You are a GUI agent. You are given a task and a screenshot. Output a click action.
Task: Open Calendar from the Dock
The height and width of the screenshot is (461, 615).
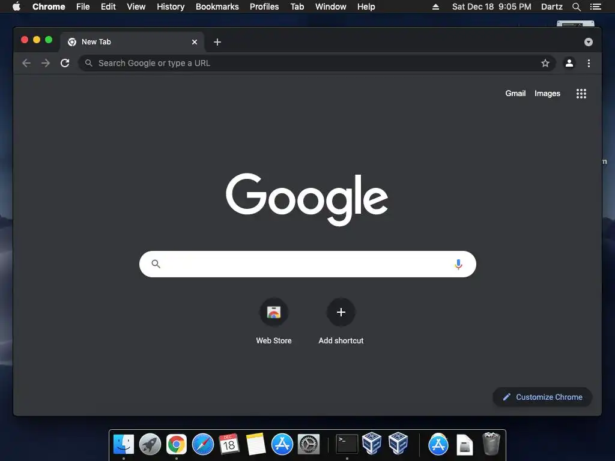click(229, 444)
